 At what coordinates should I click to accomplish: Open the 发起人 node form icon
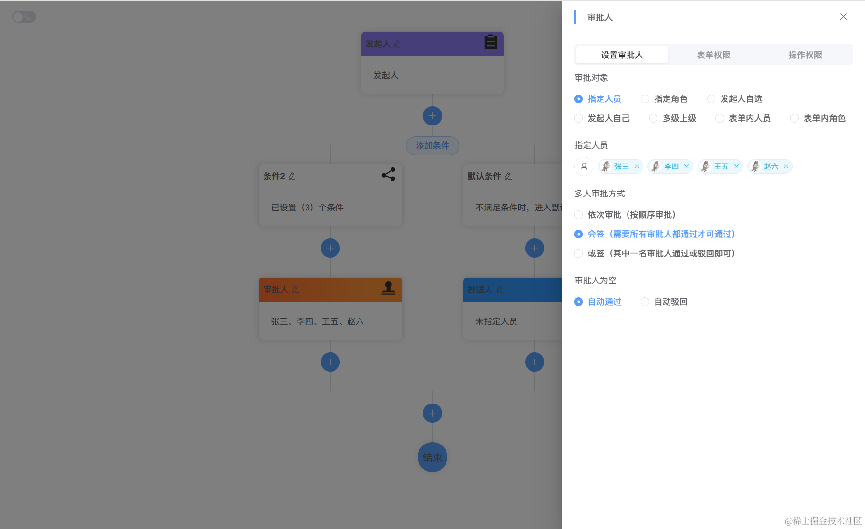click(x=490, y=43)
